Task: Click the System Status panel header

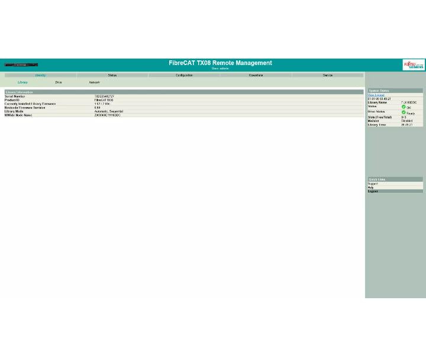Action: coord(395,91)
